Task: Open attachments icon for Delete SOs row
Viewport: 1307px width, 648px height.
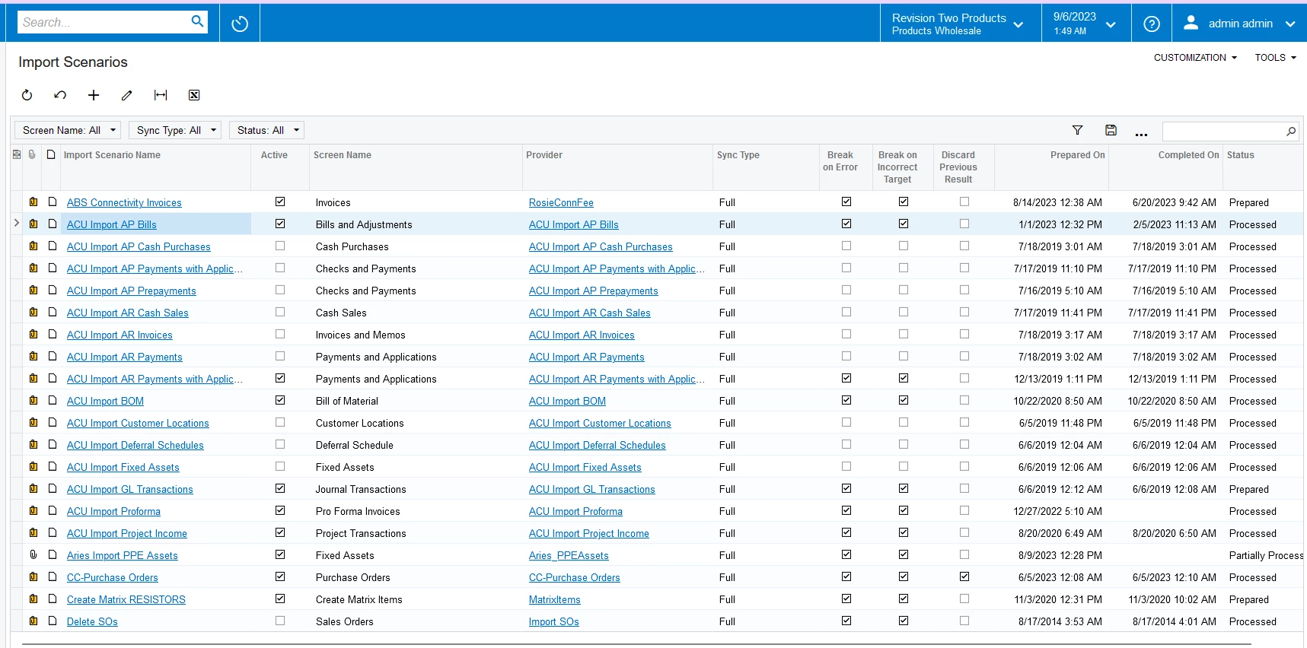Action: pos(33,621)
